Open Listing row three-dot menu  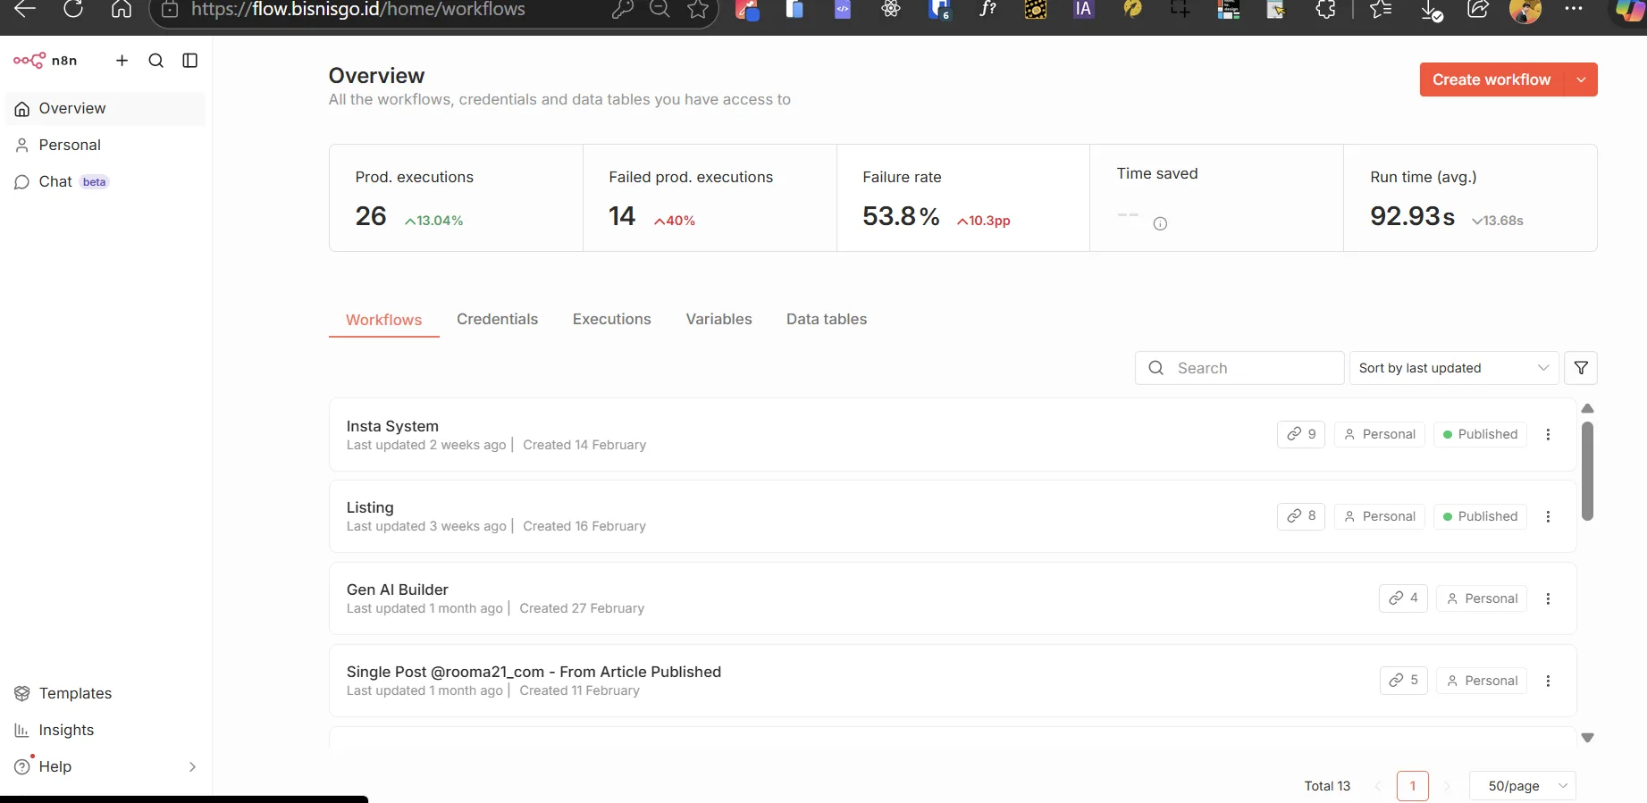point(1549,516)
